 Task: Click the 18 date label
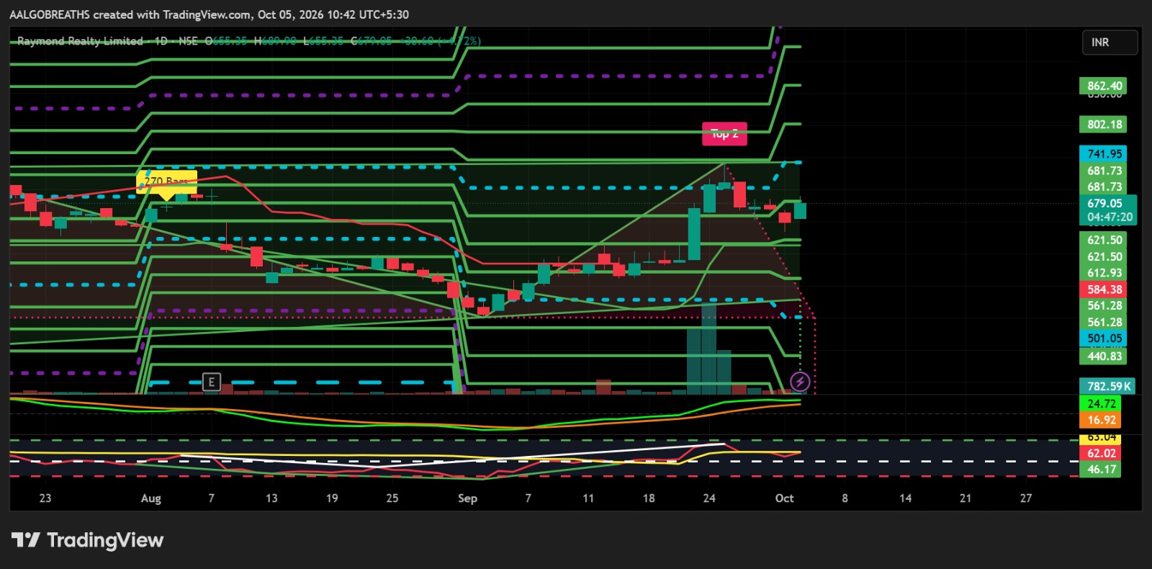coord(649,498)
